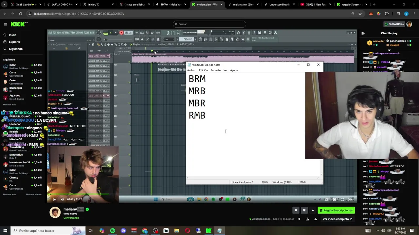The width and height of the screenshot is (419, 235).
Task: Reload the page
Action: click(20, 14)
